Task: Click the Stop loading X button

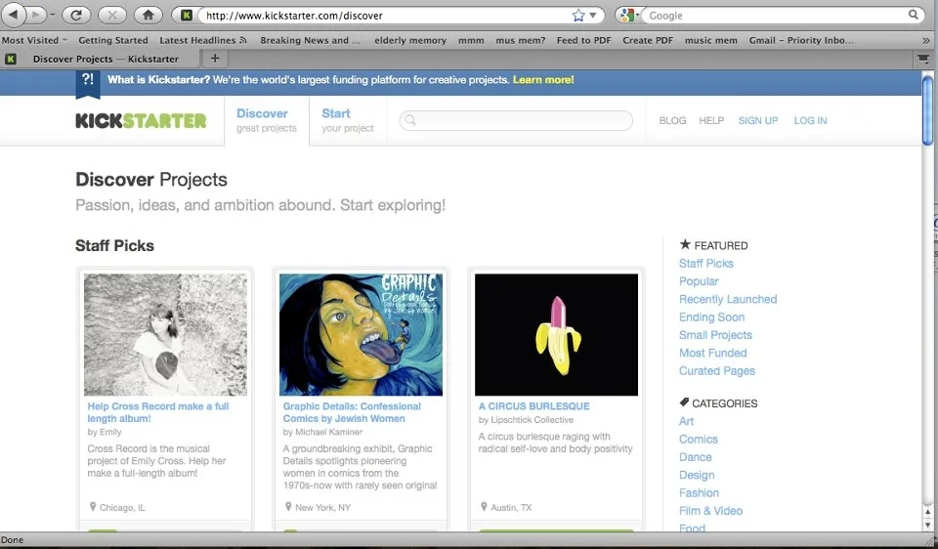Action: (111, 15)
